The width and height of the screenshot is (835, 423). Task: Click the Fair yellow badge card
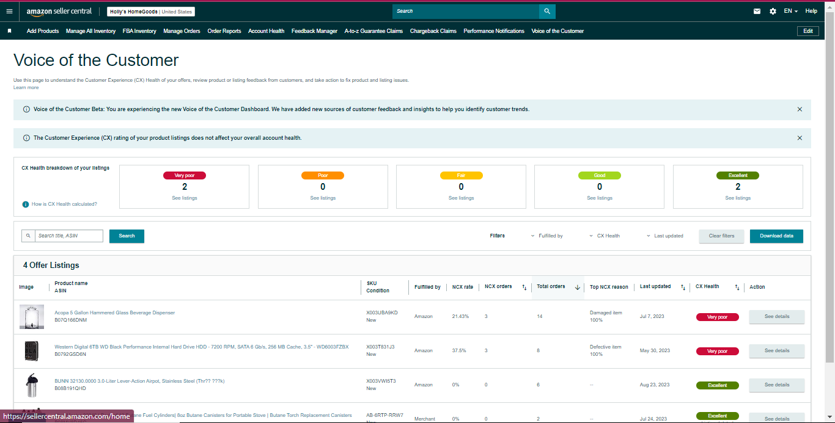[x=462, y=187]
